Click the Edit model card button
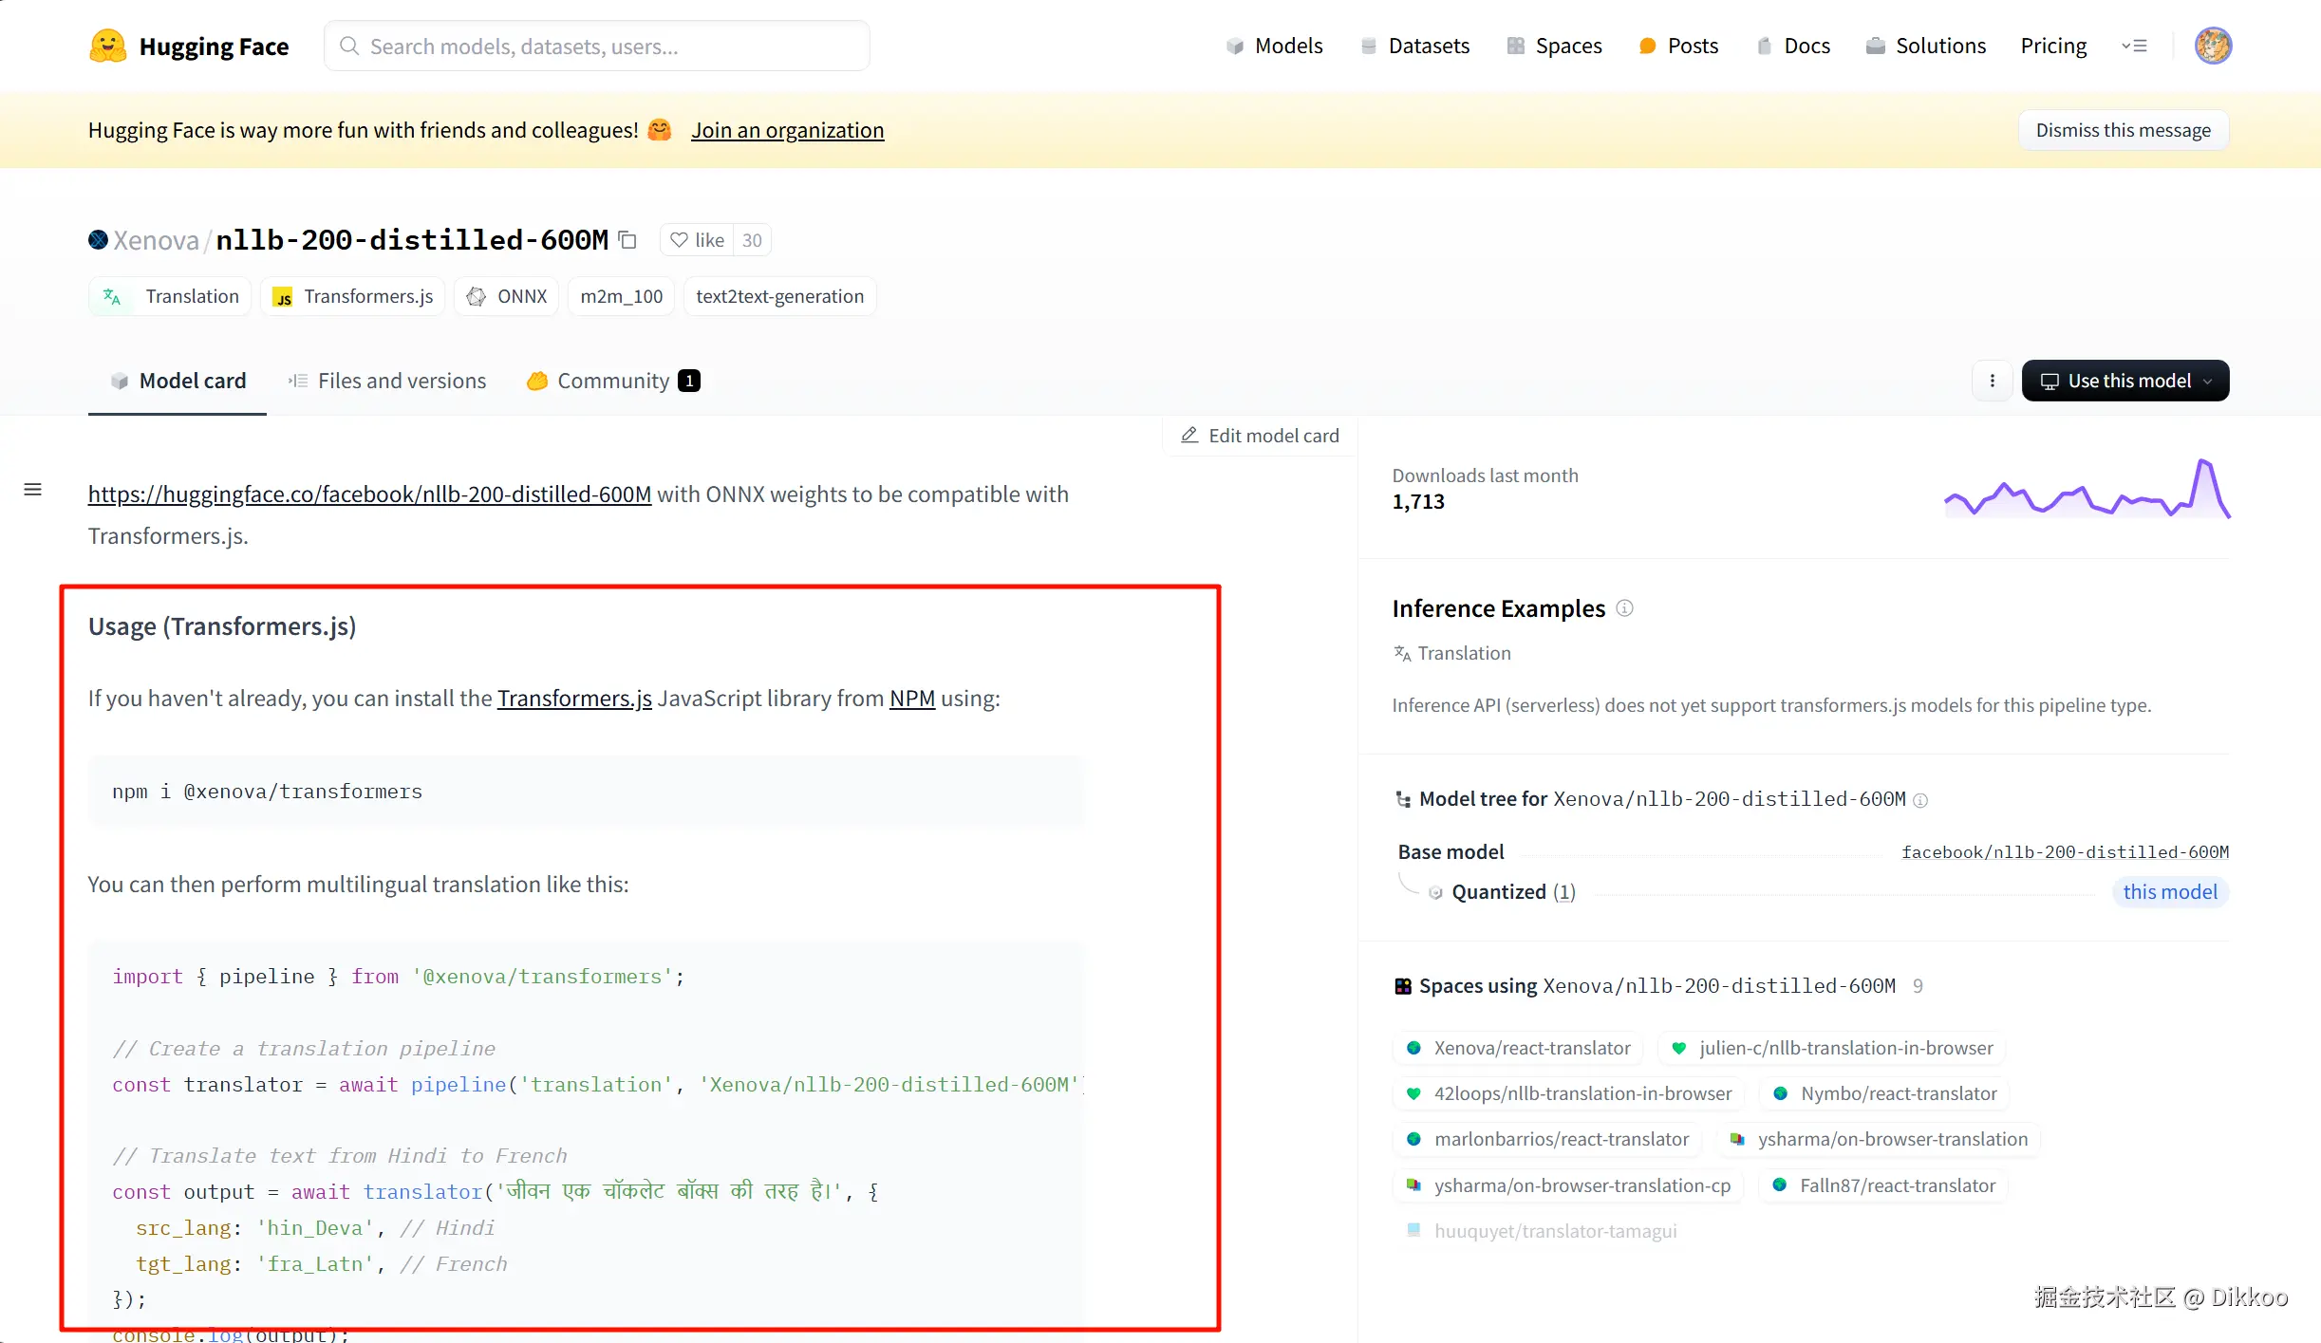This screenshot has width=2321, height=1343. point(1260,436)
